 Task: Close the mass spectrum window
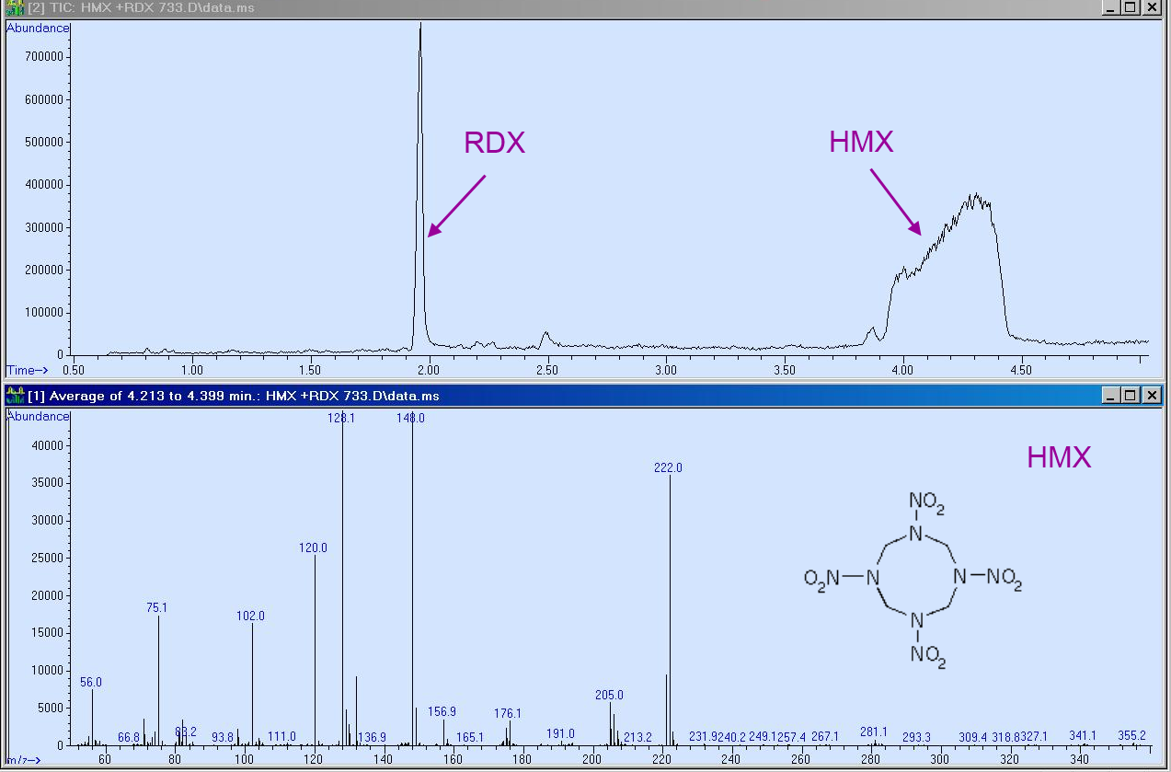pyautogui.click(x=1152, y=395)
